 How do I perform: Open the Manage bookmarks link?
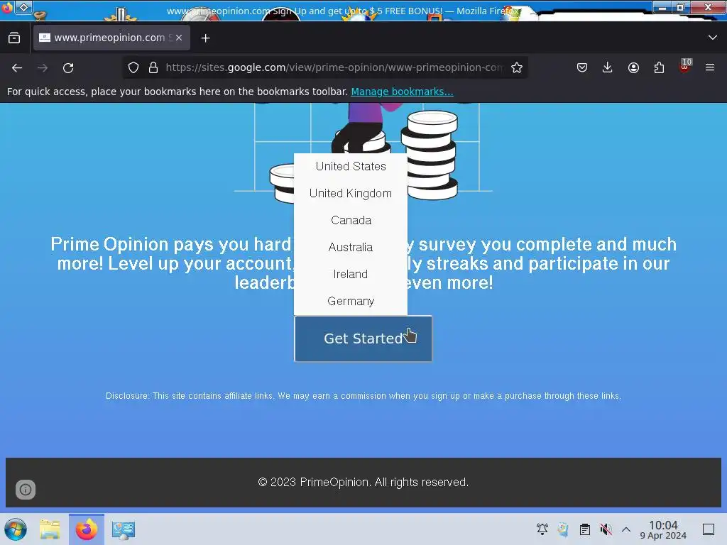[x=402, y=92]
